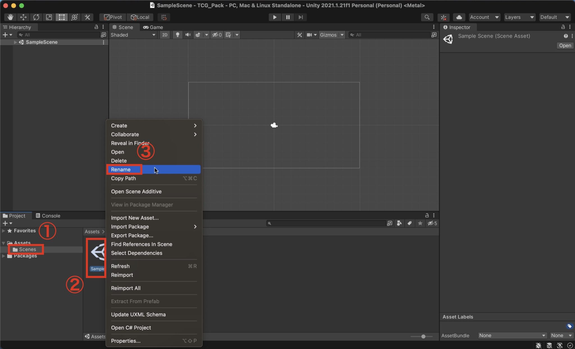Select the Scale tool
The width and height of the screenshot is (575, 349).
coord(49,17)
